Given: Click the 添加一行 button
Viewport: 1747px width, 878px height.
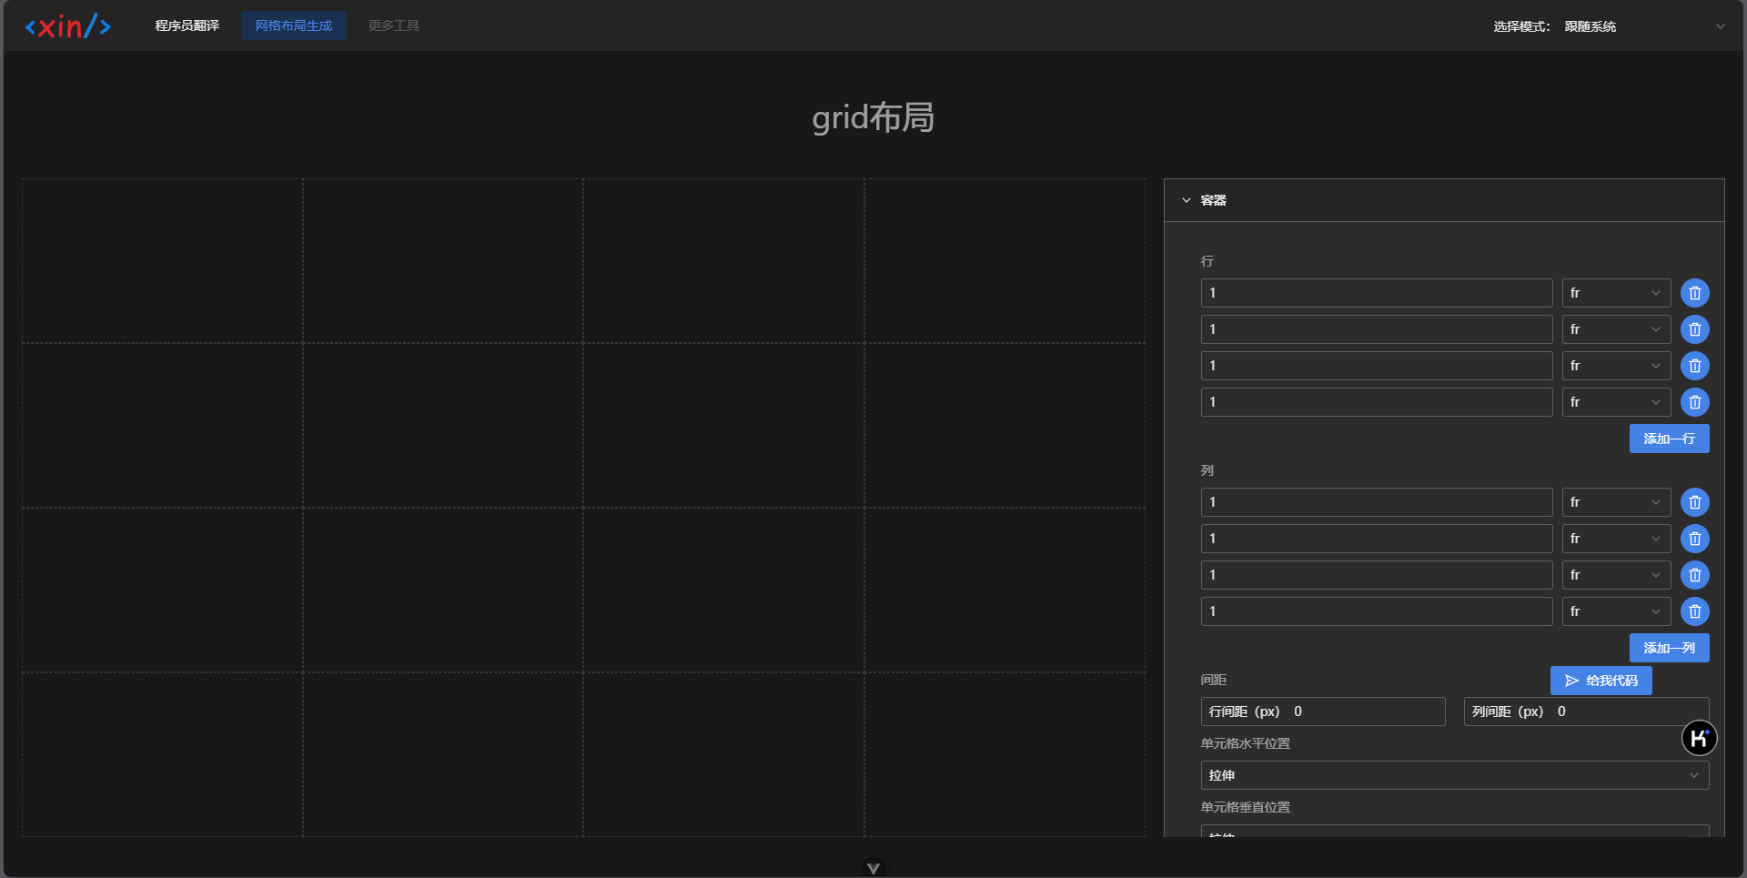Looking at the screenshot, I should tap(1669, 439).
